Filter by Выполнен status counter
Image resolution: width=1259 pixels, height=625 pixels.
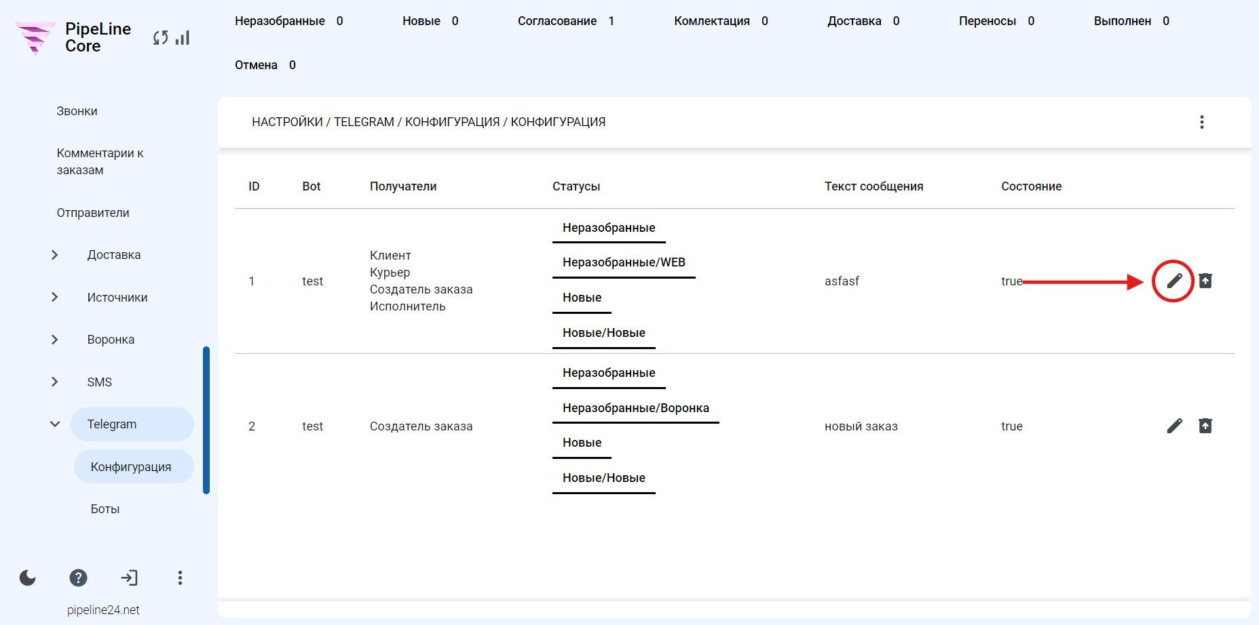[x=1132, y=21]
